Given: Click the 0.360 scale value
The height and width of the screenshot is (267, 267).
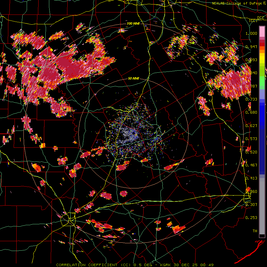Looking at the screenshot, I should (251, 192).
